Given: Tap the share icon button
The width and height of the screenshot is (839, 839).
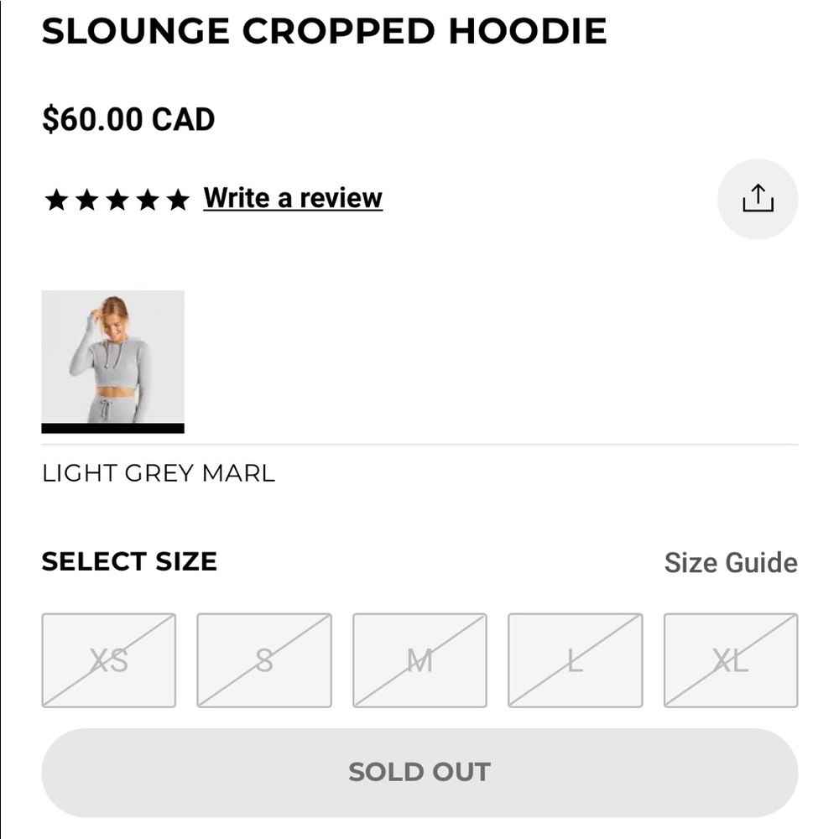Looking at the screenshot, I should tap(757, 199).
